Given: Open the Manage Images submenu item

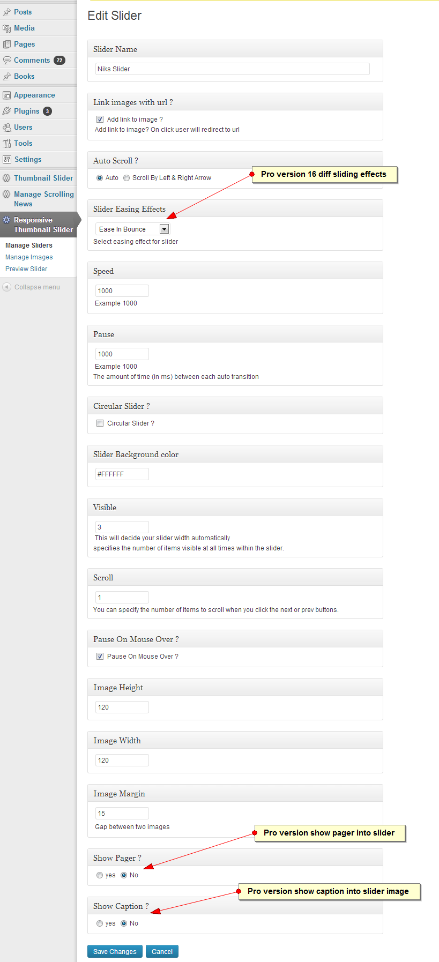Looking at the screenshot, I should coord(29,257).
